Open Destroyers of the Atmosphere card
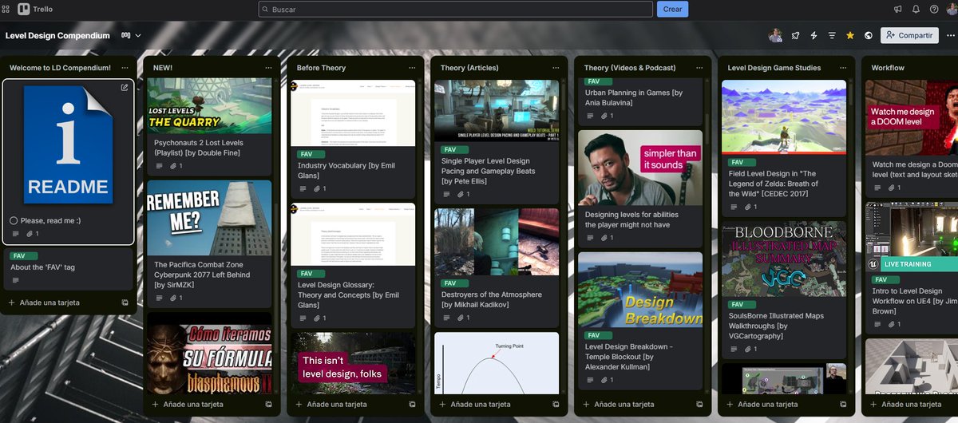The image size is (958, 423). pyautogui.click(x=497, y=267)
